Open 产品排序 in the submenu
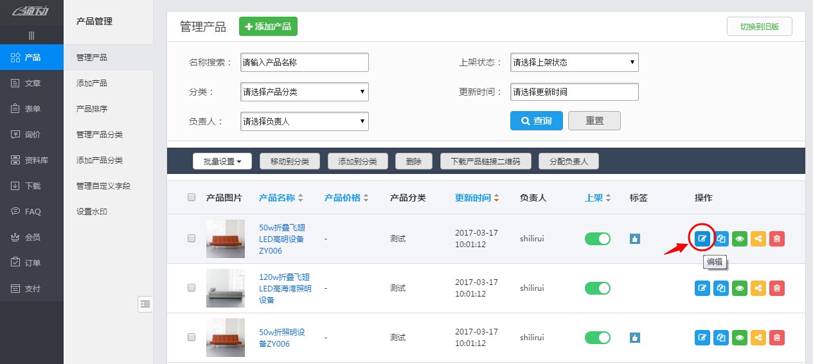The image size is (813, 364). (92, 108)
